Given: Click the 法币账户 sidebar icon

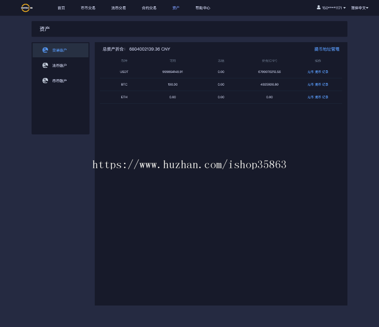Looking at the screenshot, I should 45,65.
